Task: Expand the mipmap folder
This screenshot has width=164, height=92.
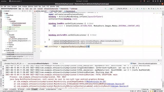Action: tap(6, 45)
